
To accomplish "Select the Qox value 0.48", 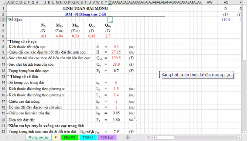I will 92,36.
